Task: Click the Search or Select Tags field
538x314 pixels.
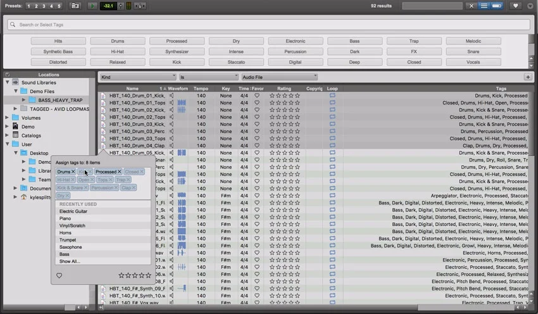Action: 269,25
